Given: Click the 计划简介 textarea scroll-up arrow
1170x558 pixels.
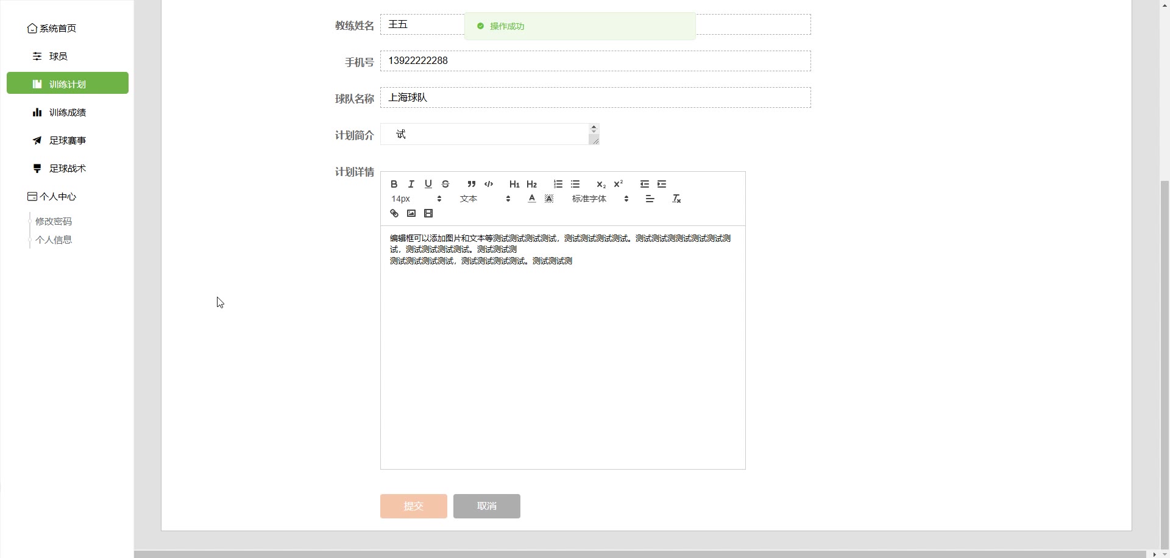Looking at the screenshot, I should pos(594,128).
